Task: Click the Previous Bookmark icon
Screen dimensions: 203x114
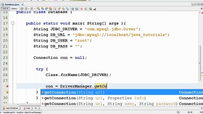Action: pyautogui.click(x=59, y=9)
